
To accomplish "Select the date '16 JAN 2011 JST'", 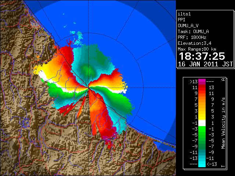I will (205, 64).
